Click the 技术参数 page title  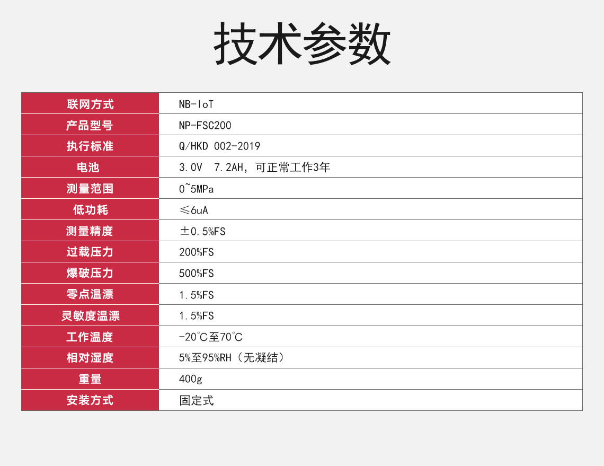(x=302, y=43)
